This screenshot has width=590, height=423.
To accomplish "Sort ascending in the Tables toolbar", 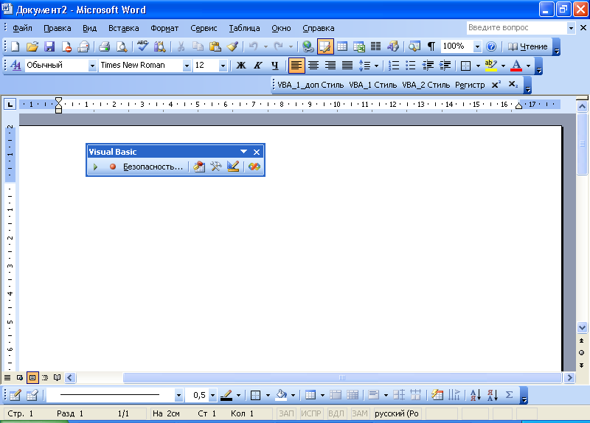I will (476, 395).
